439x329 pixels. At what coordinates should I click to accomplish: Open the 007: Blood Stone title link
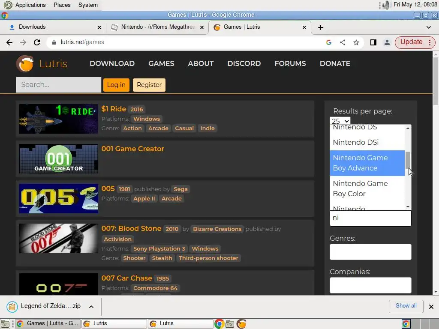coord(131,229)
